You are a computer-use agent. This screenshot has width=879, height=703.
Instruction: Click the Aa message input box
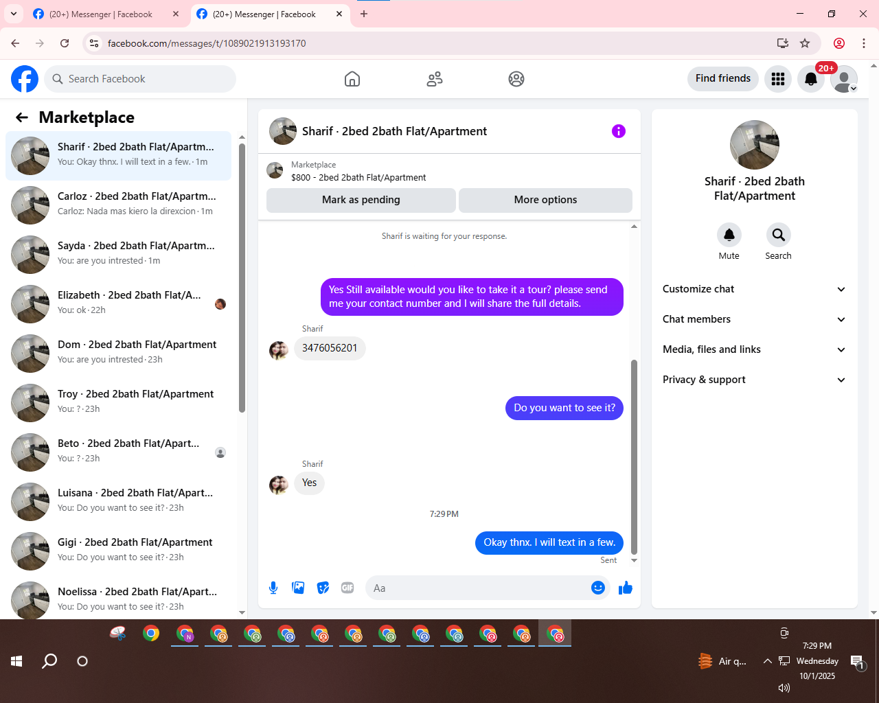coord(477,588)
